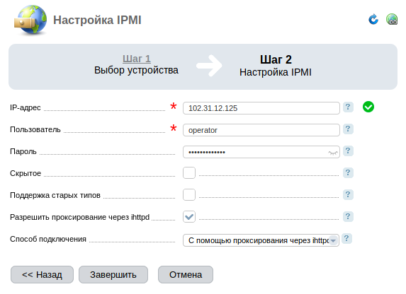Go back to Шаг 1 step link
406x294 pixels.
(137, 59)
